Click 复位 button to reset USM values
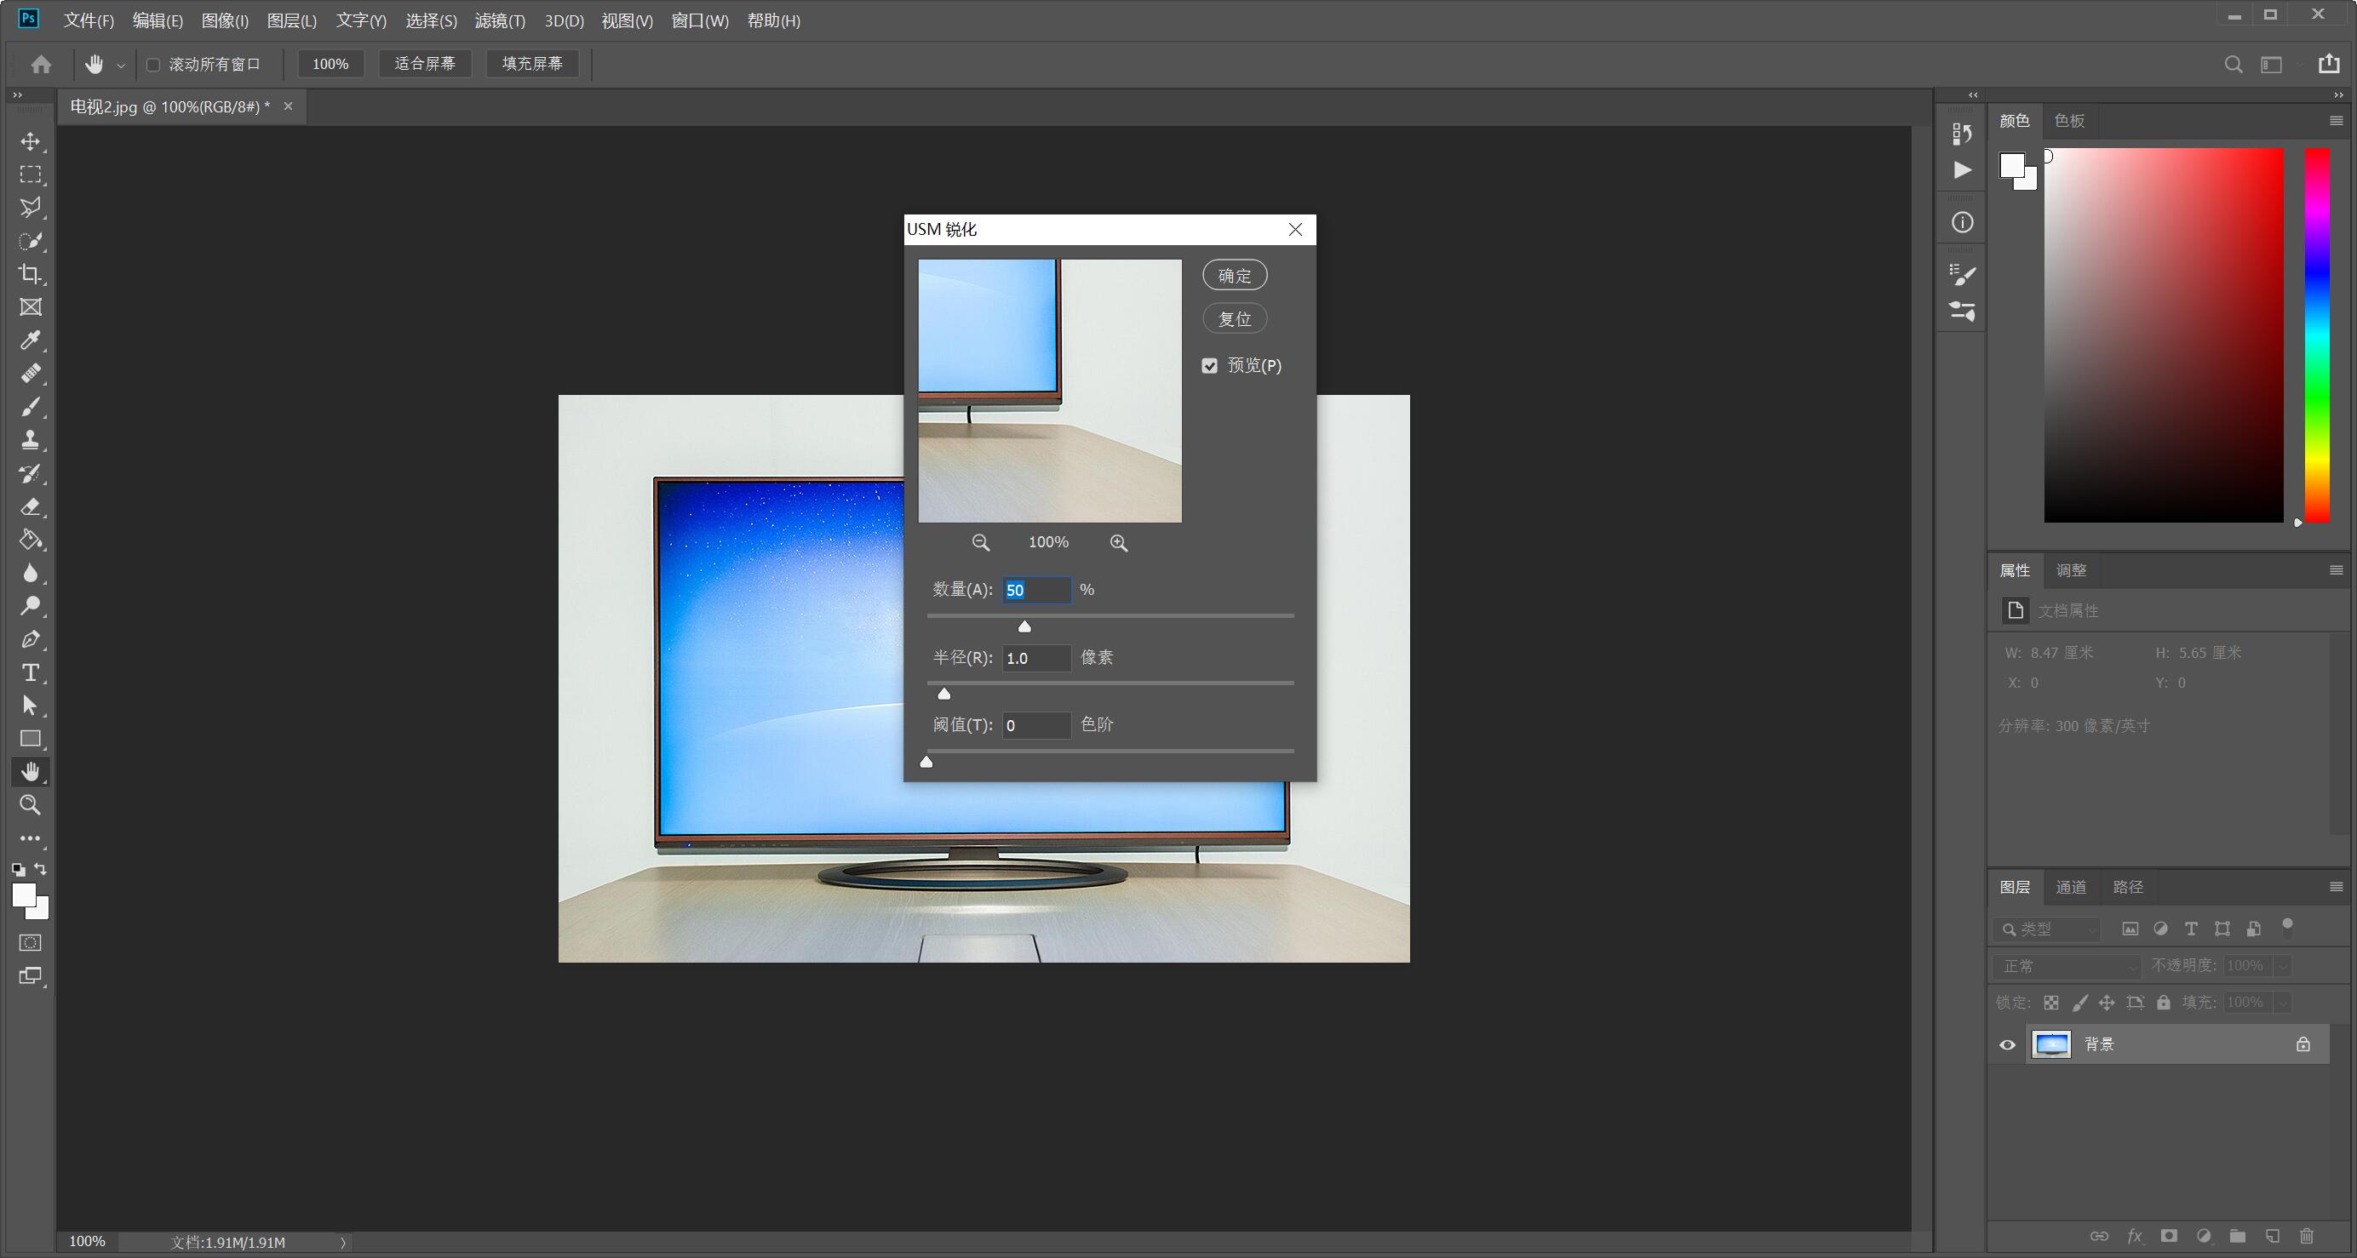This screenshot has width=2357, height=1258. 1236,318
